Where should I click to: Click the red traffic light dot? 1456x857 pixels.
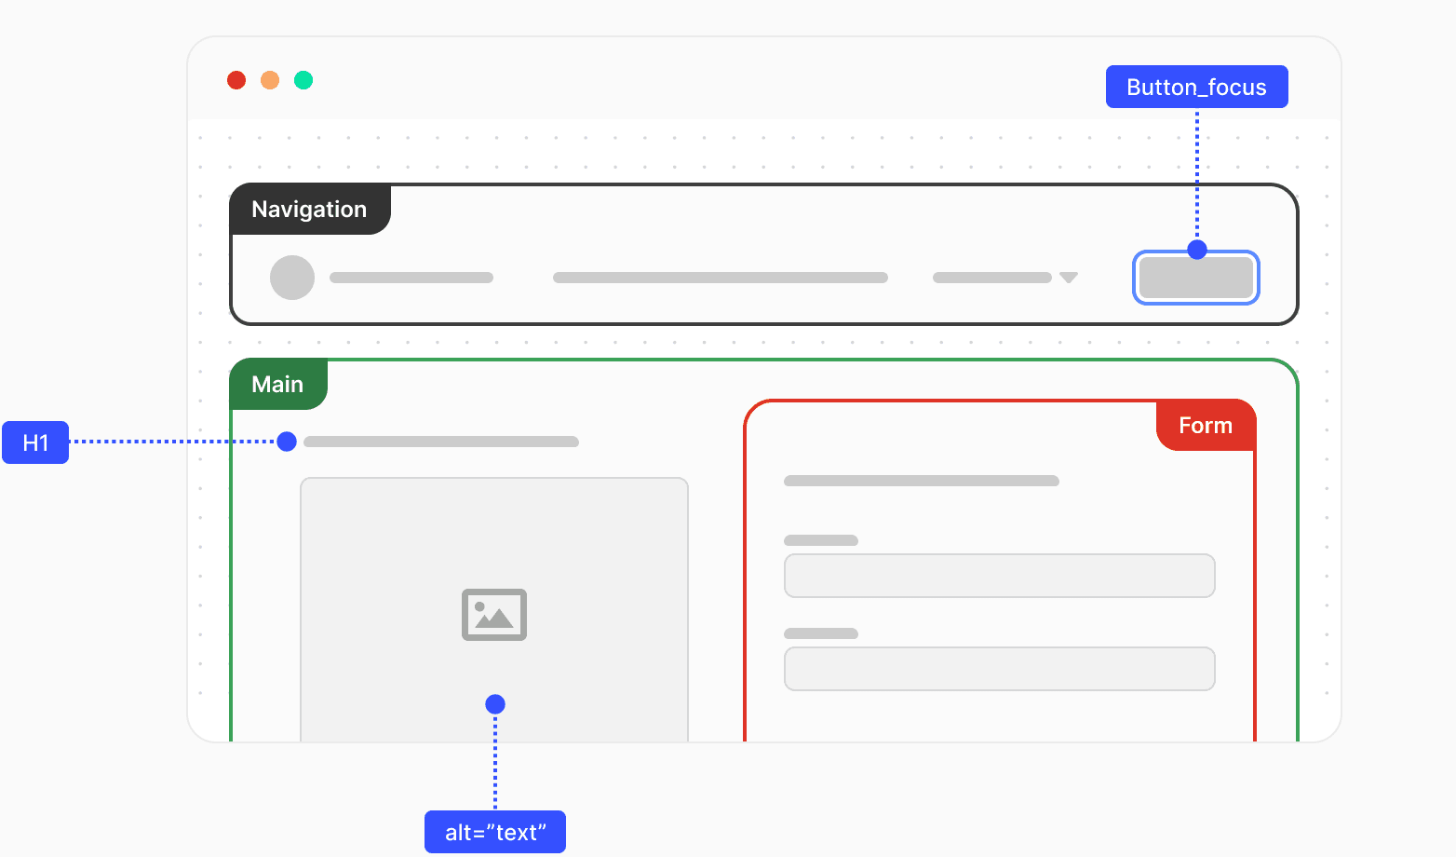(236, 80)
